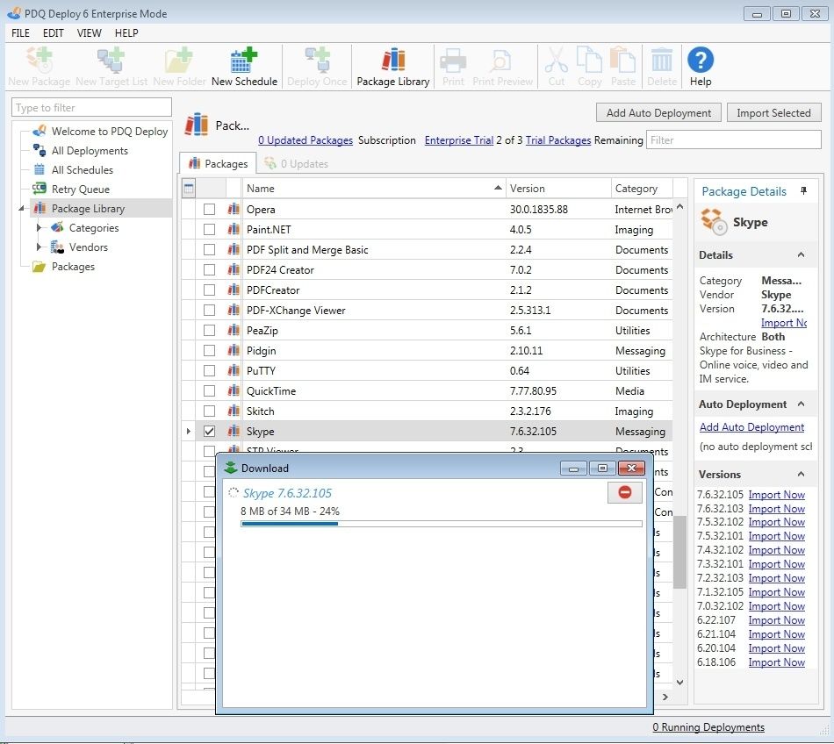Click the New Target List icon
The width and height of the screenshot is (834, 744).
point(111,60)
